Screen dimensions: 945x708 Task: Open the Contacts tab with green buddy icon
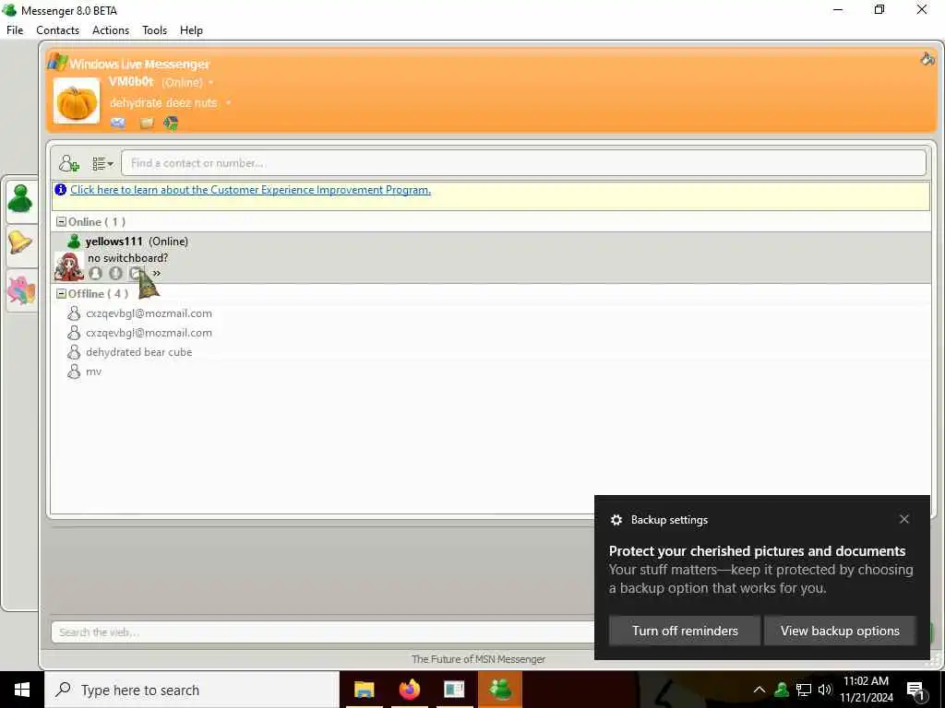20,199
